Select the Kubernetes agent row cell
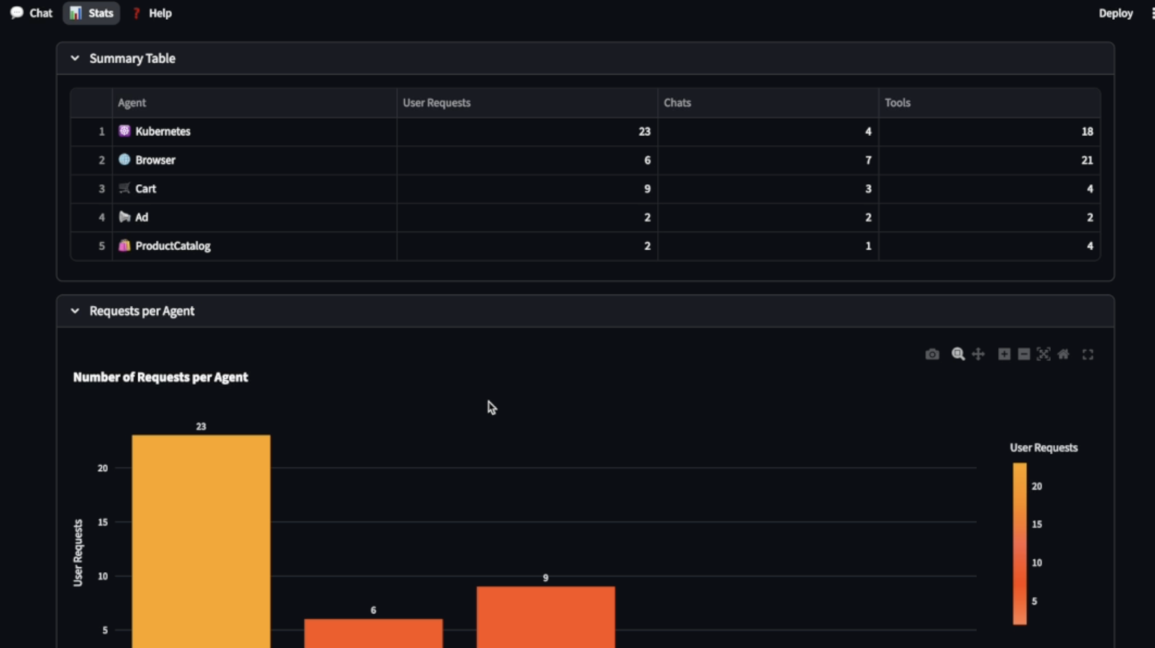Viewport: 1155px width, 648px height. (163, 131)
